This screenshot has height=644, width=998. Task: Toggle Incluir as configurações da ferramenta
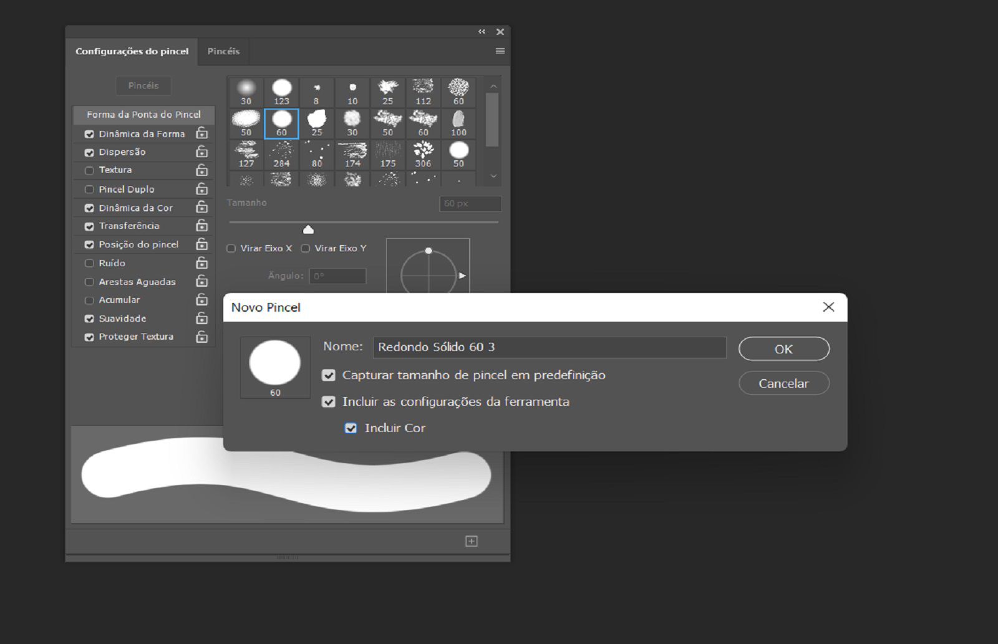(329, 402)
